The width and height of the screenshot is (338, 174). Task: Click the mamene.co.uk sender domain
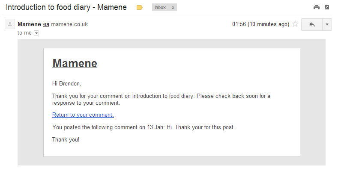69,24
